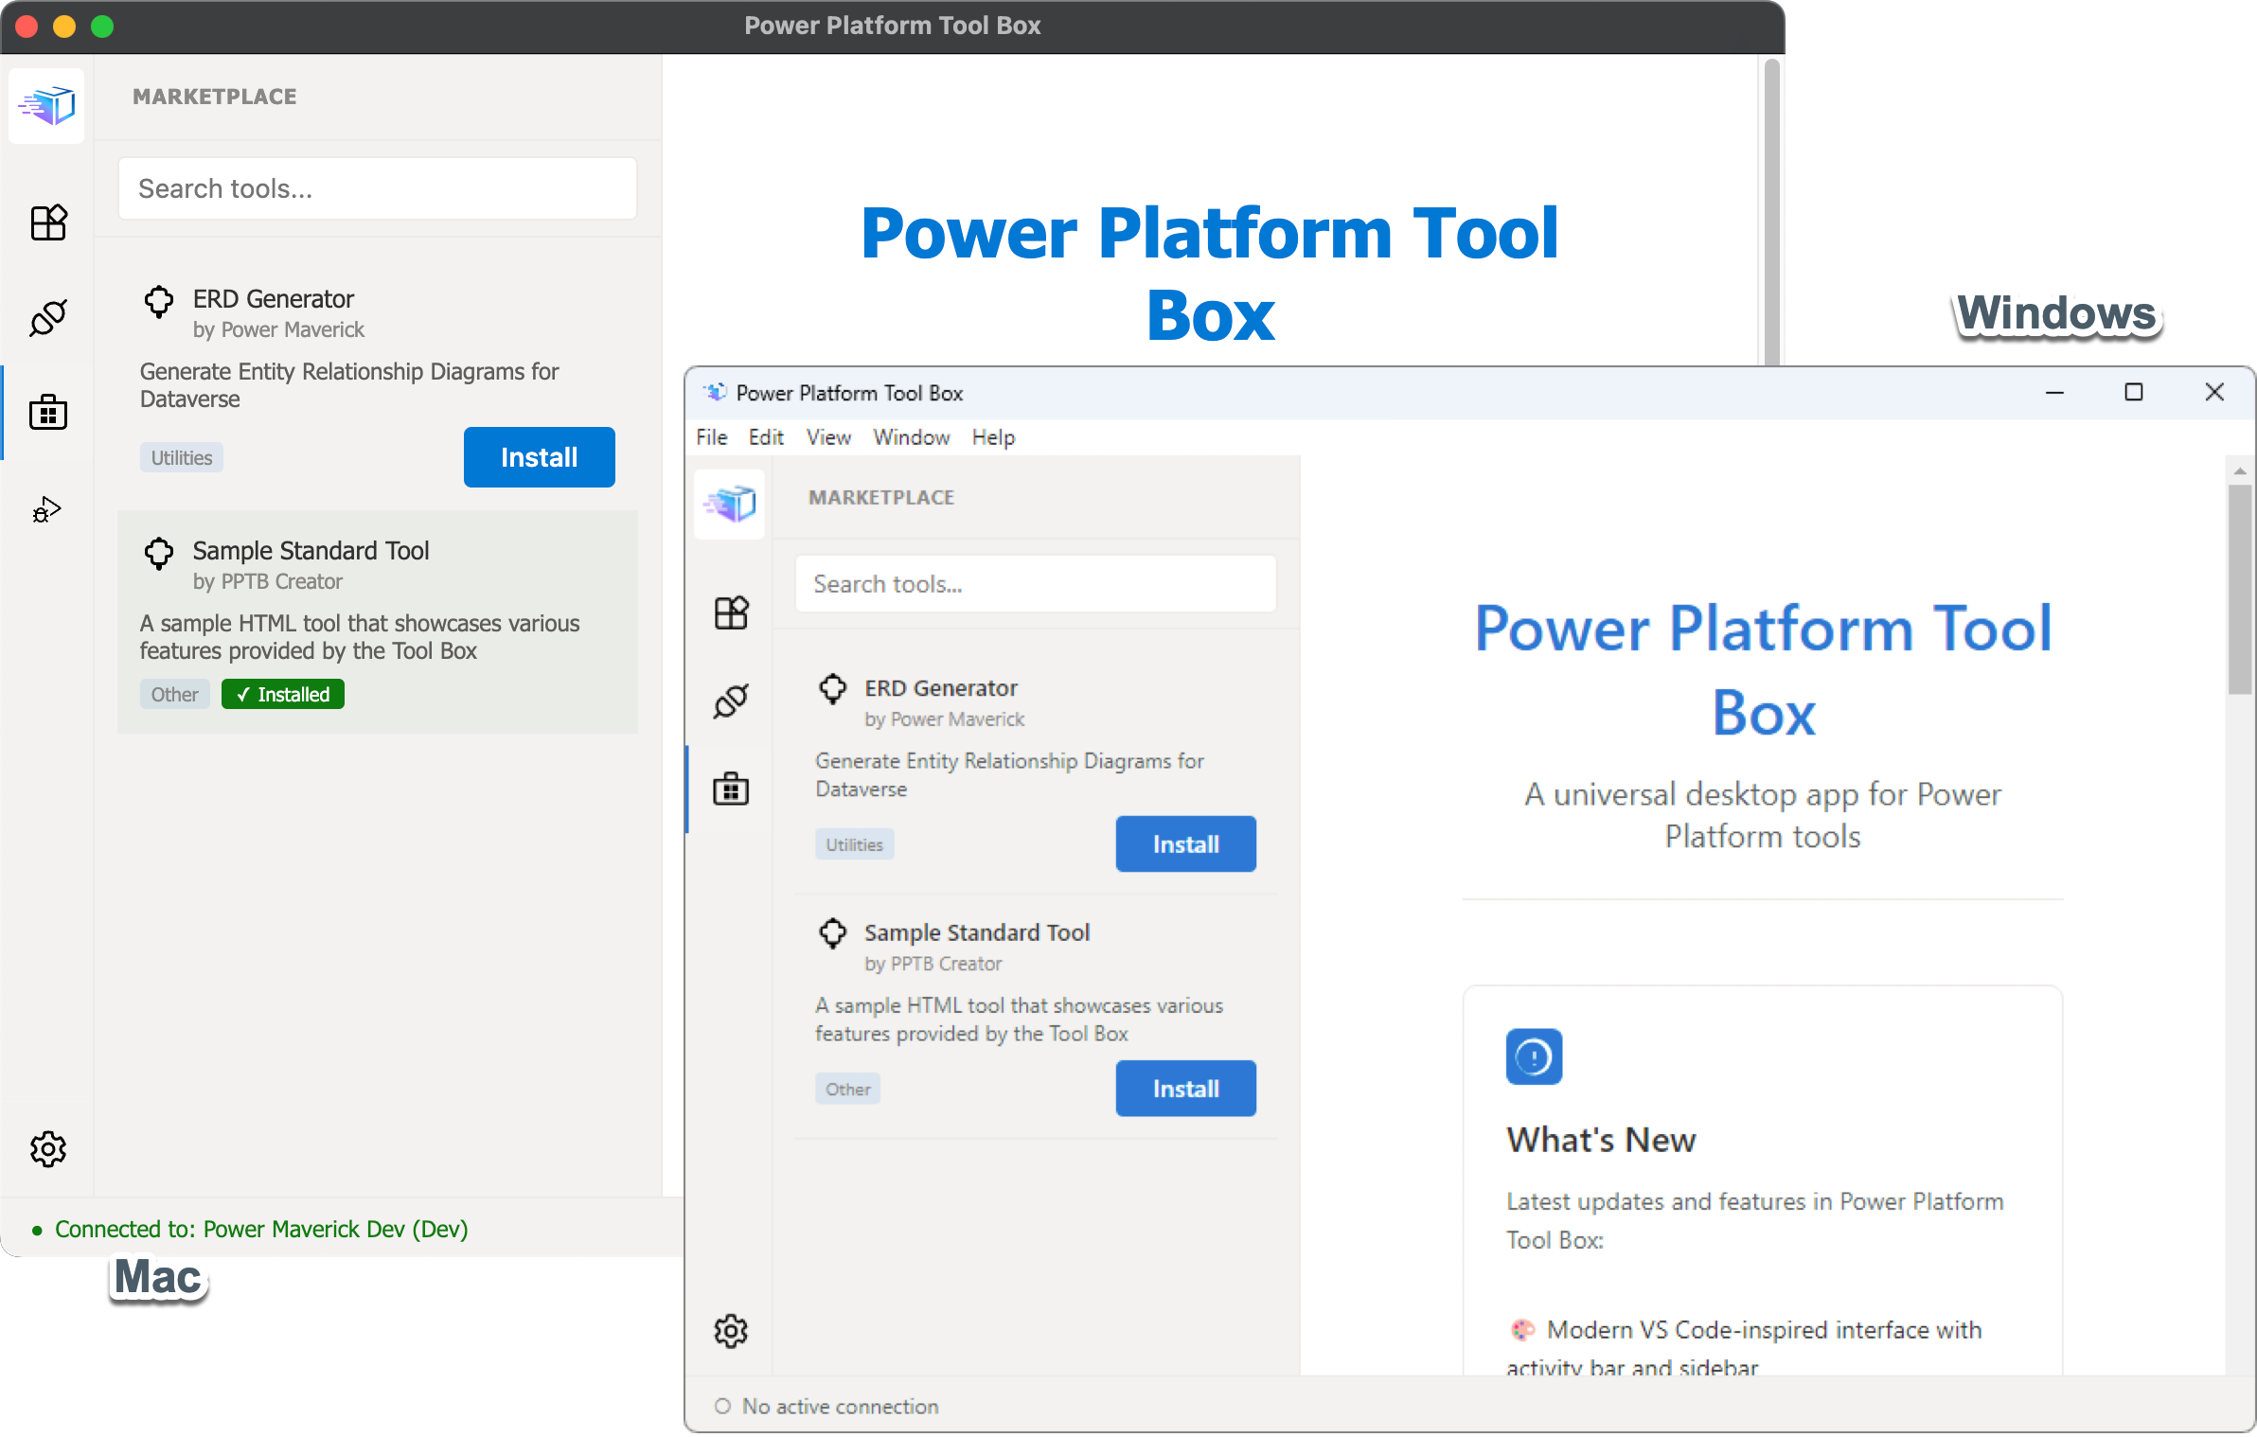Install ERD Generator in Mac window
2257x1437 pixels.
pos(539,457)
